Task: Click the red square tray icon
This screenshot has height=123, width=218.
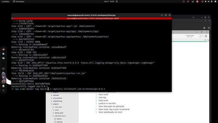Action: 197,1
